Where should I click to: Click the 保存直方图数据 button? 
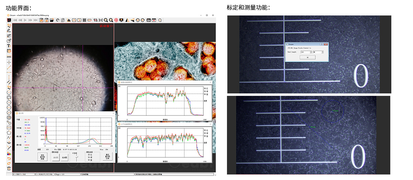tap(42, 157)
